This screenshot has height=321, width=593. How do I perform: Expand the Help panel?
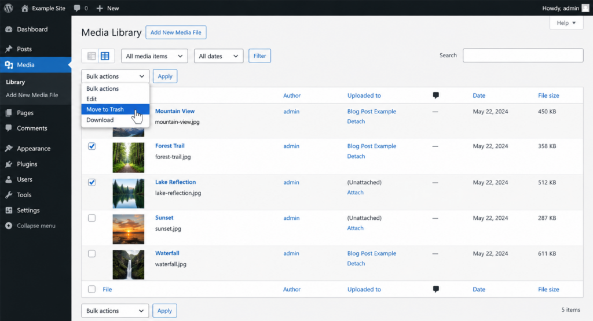(566, 23)
